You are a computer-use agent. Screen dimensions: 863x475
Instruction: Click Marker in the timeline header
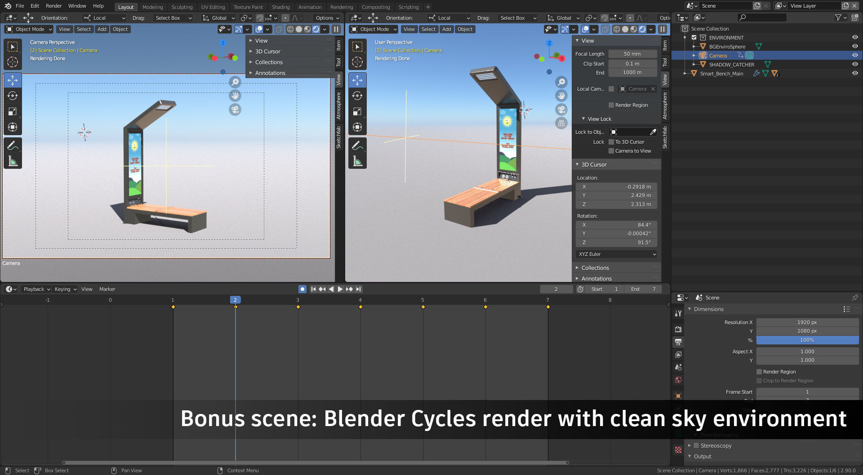(107, 289)
